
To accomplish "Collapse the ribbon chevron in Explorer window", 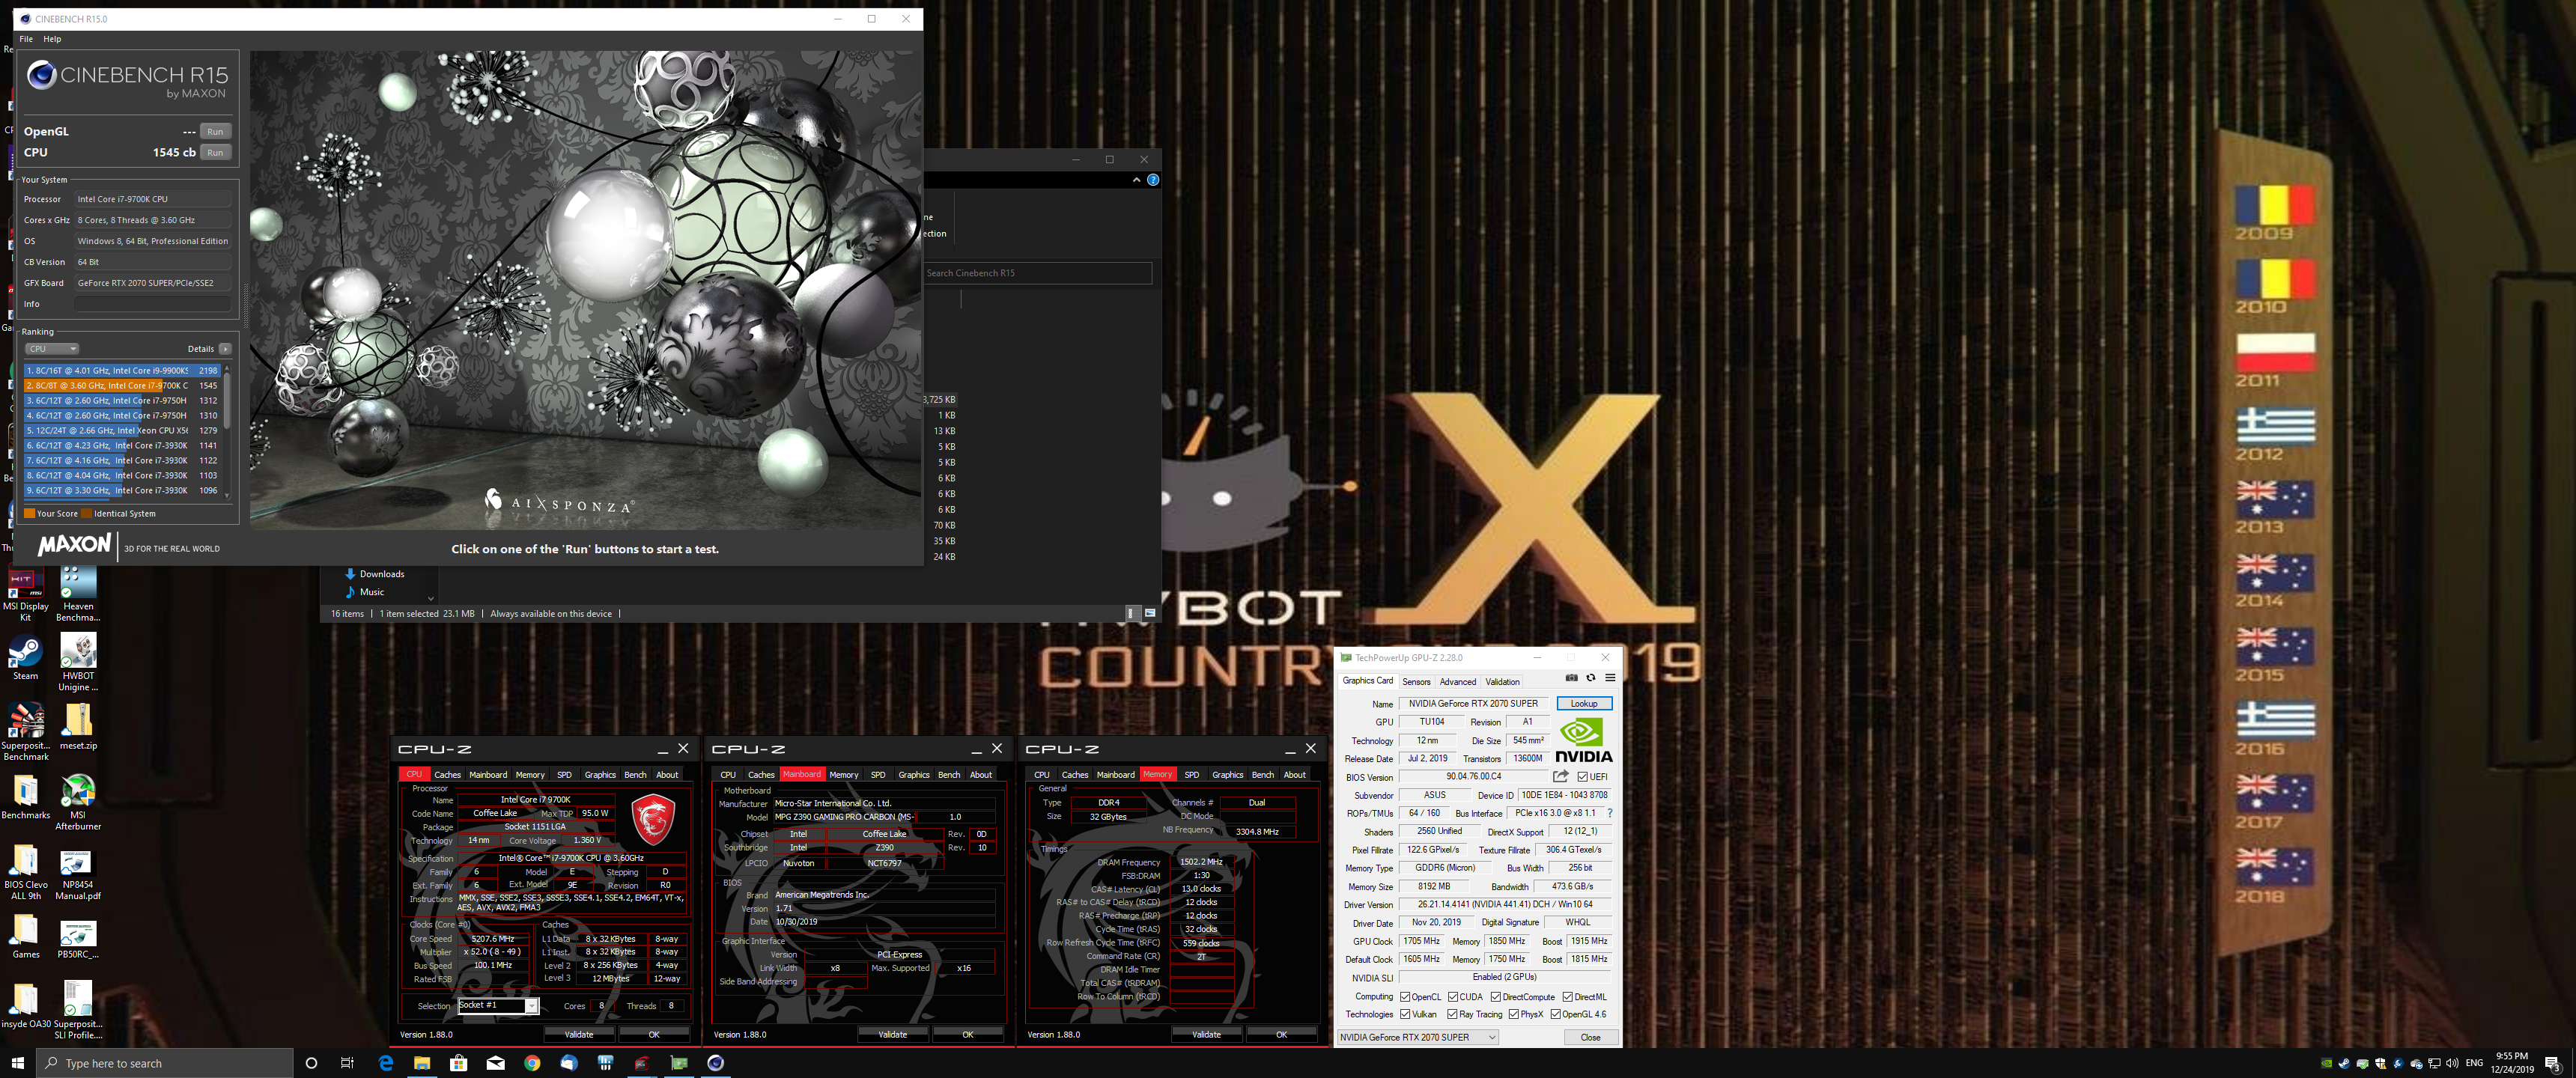I will pyautogui.click(x=1136, y=180).
